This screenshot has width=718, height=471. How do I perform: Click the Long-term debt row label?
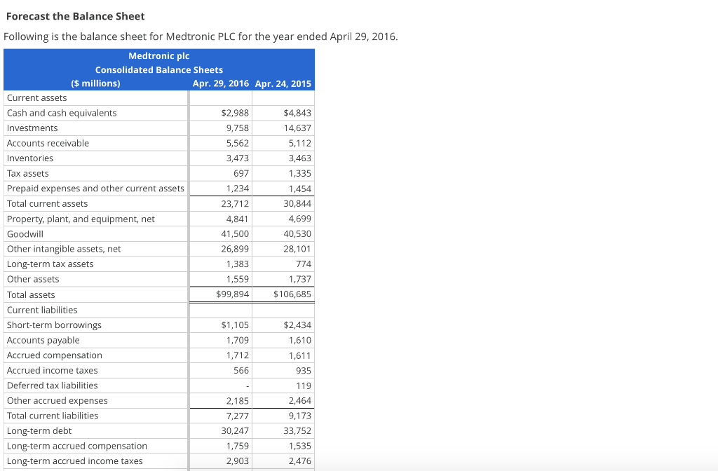(x=35, y=430)
